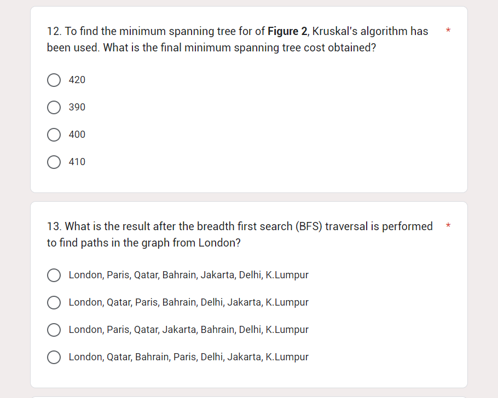The image size is (498, 398).
Task: Pick the 'London, Paris, Qatar, Jakarta...' answer
Action: (x=54, y=330)
